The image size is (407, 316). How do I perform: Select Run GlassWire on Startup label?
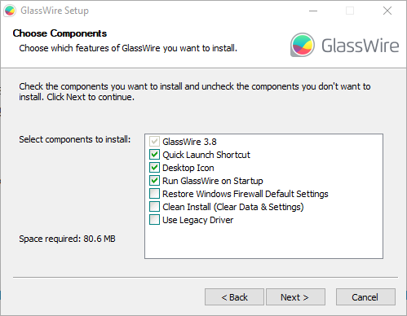[x=213, y=181]
